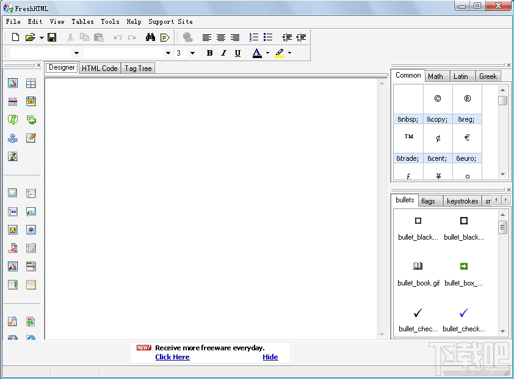Insert an image from left sidebar
Viewport: 514px width, 379px height.
coord(13,83)
